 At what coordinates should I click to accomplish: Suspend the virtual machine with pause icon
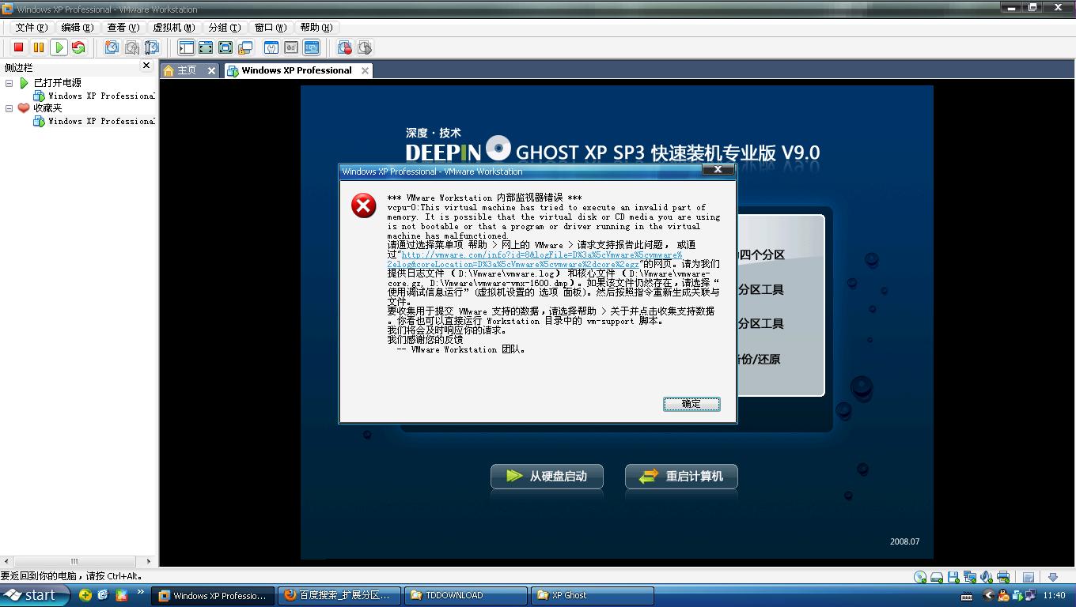coord(38,47)
